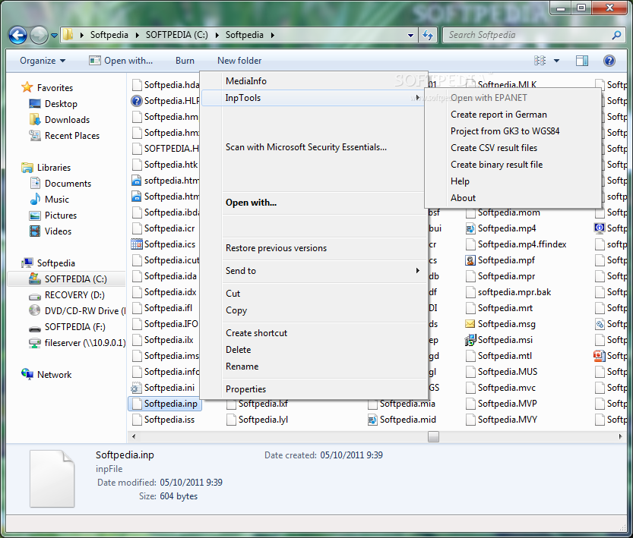The width and height of the screenshot is (633, 538).
Task: Select the Softpedia.ini settings file icon
Action: (137, 388)
